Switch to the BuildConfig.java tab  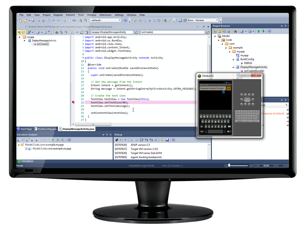tap(46, 129)
